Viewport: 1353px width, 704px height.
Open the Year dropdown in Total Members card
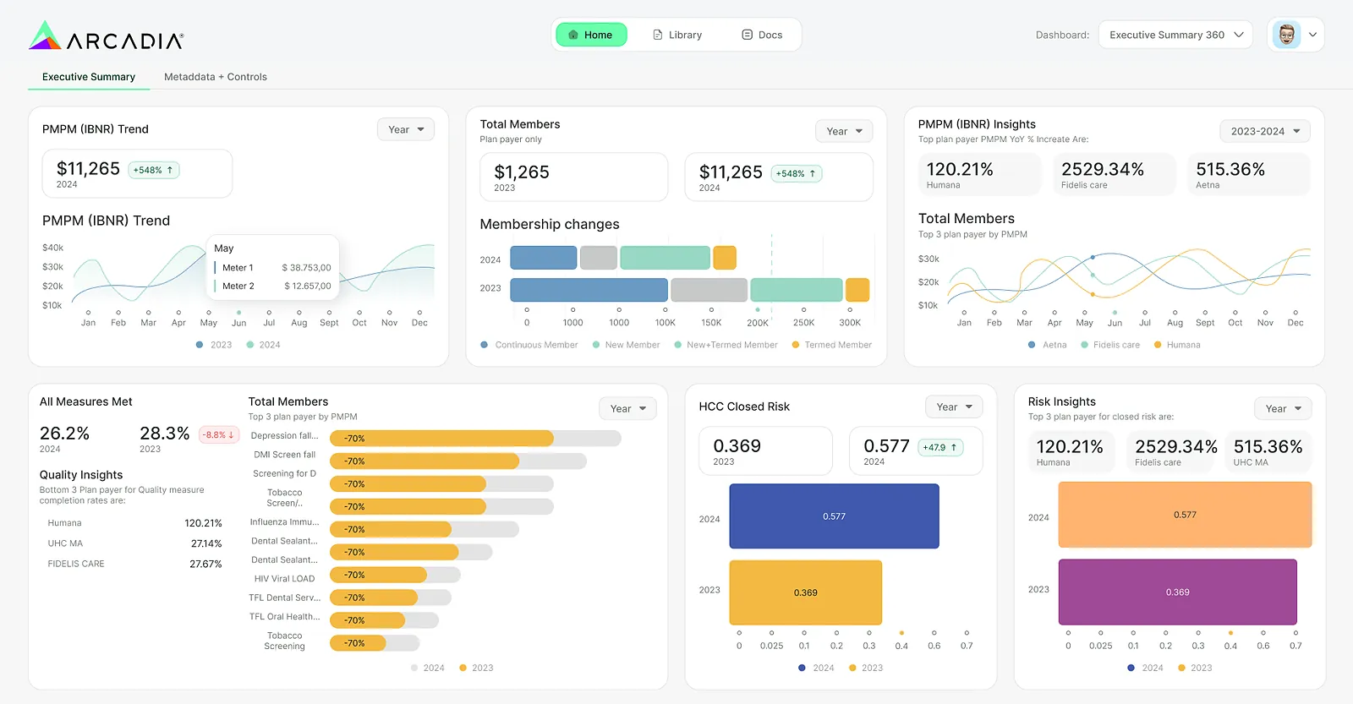(x=844, y=131)
